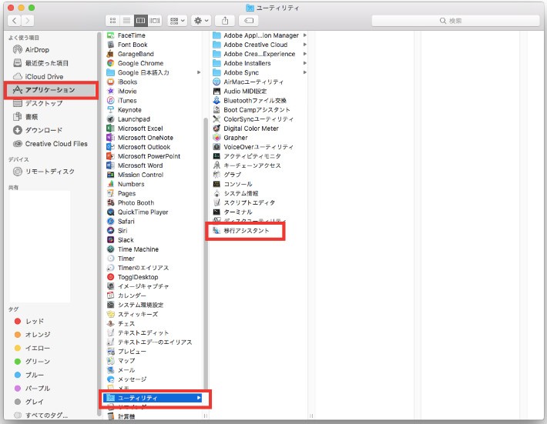Expand the Adobe Installers arrow
The width and height of the screenshot is (547, 424).
pos(305,63)
